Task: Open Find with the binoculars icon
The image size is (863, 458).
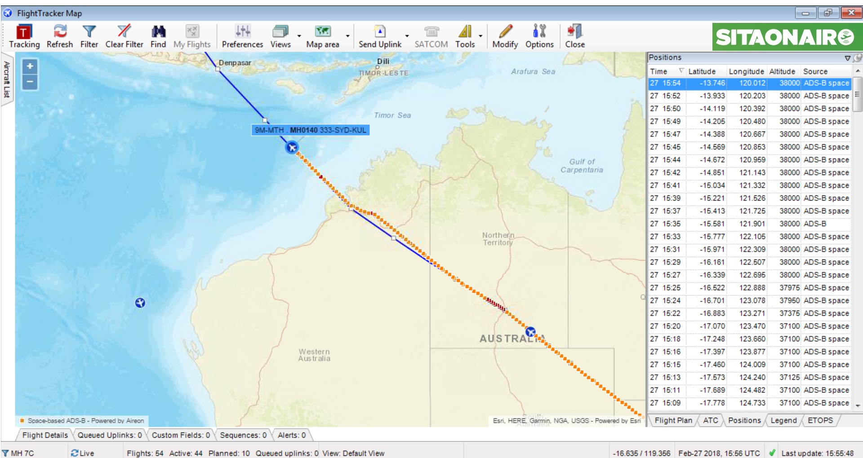Action: (158, 36)
